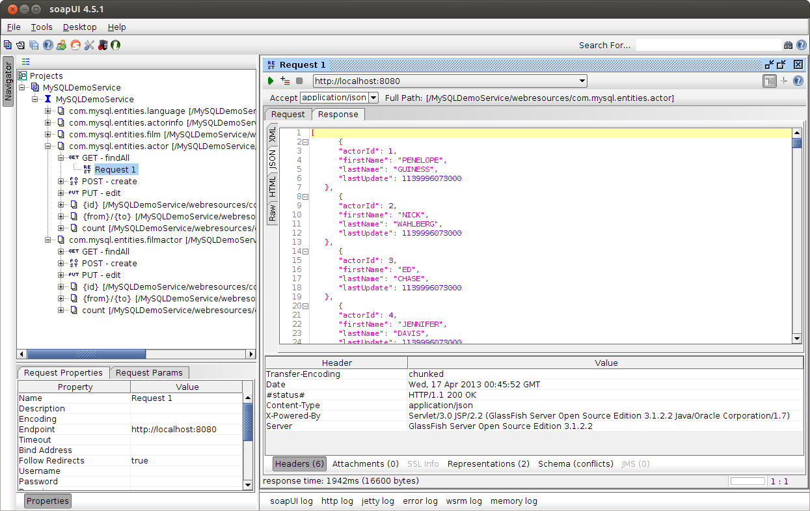Open soapUI Preferences wrench icon
The image size is (810, 511).
[x=88, y=45]
